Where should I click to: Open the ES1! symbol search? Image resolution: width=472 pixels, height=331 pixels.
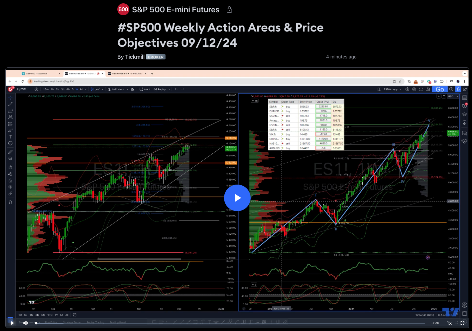(22, 89)
